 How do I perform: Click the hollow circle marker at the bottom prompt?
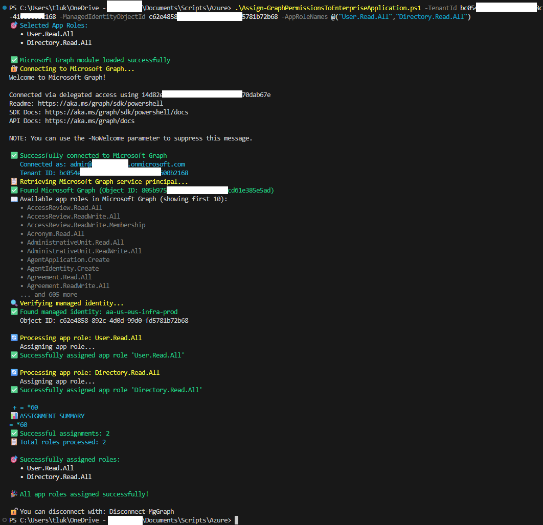click(5, 520)
